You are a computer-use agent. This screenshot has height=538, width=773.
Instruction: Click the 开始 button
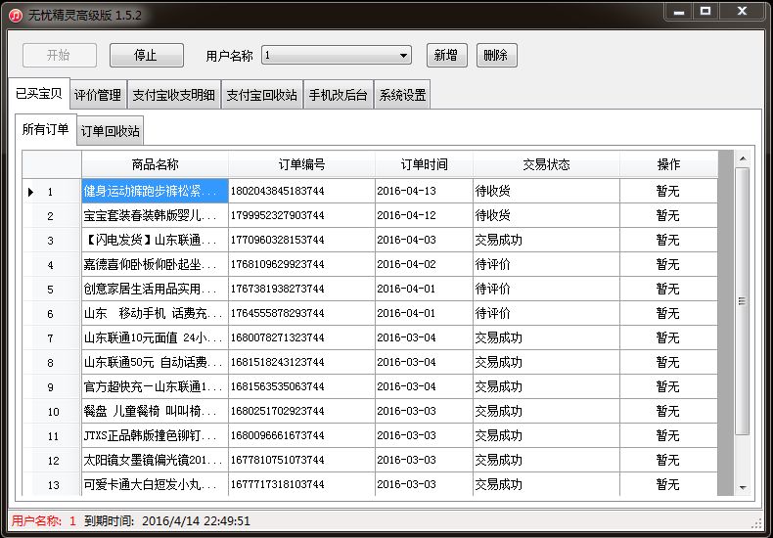[x=59, y=55]
